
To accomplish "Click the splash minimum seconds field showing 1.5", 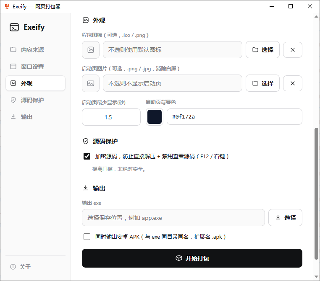I will click(111, 117).
